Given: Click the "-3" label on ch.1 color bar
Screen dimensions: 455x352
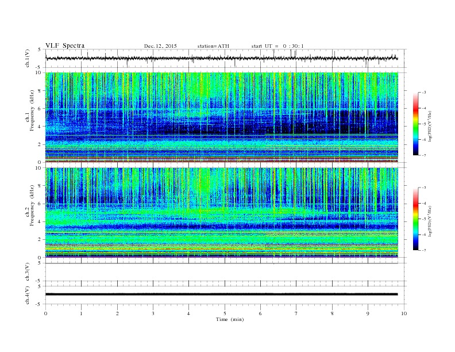Looking at the screenshot, I should coord(424,93).
